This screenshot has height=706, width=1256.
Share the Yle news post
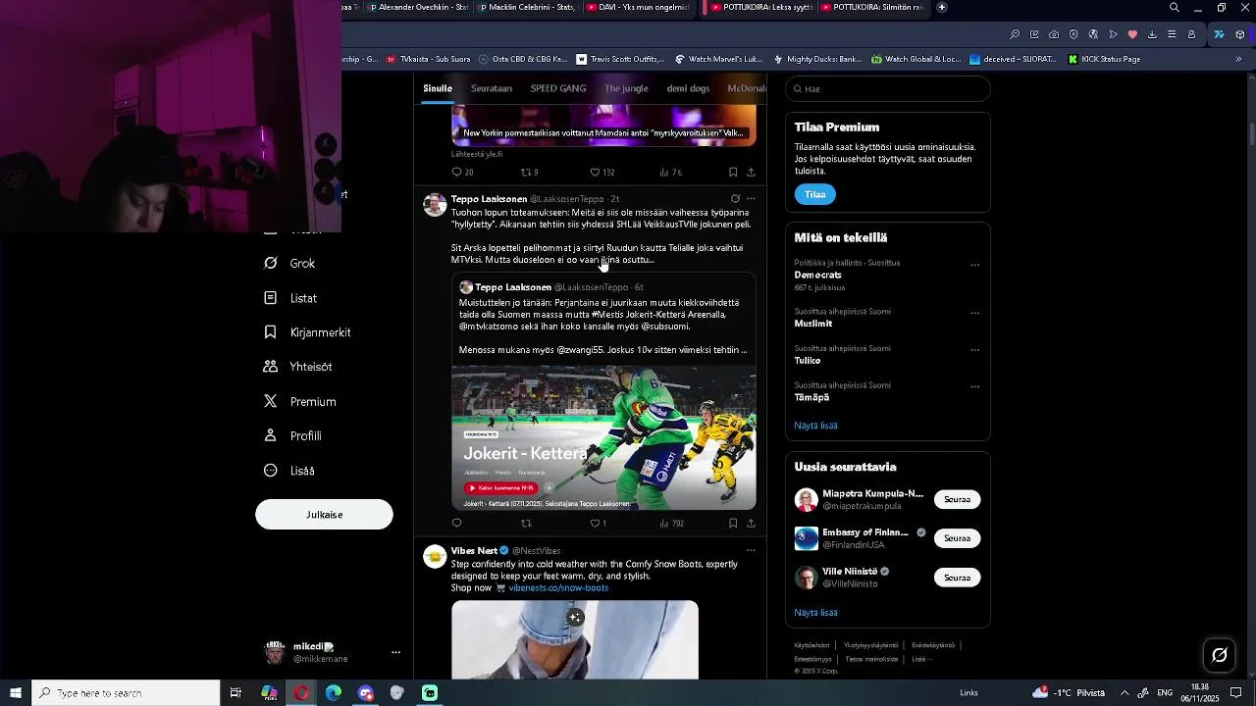tap(751, 172)
